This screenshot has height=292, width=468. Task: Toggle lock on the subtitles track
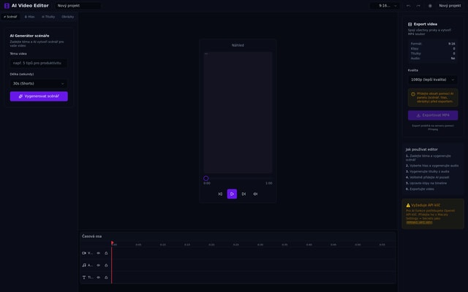106,277
